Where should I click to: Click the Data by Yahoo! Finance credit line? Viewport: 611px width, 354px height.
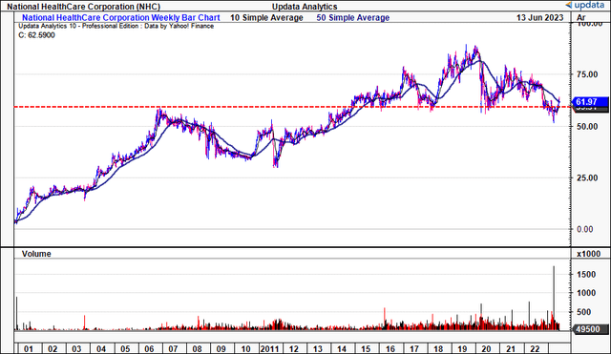pyautogui.click(x=179, y=26)
